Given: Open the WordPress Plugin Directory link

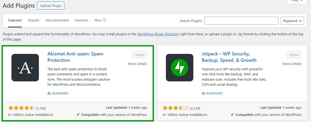Looking at the screenshot, I should (158, 34).
